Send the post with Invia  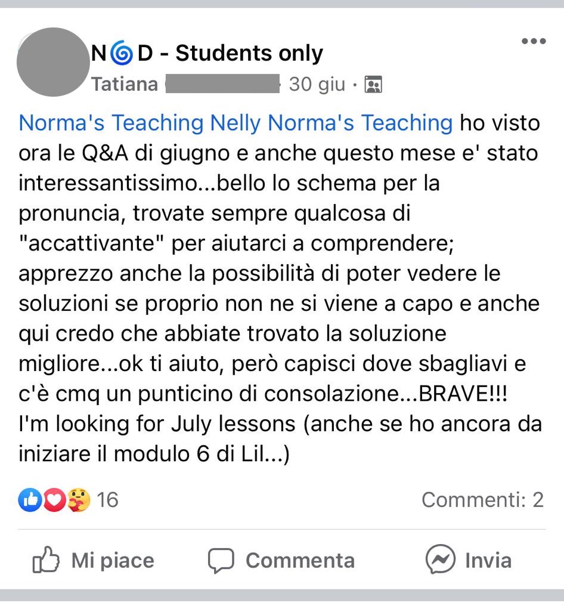click(x=469, y=560)
